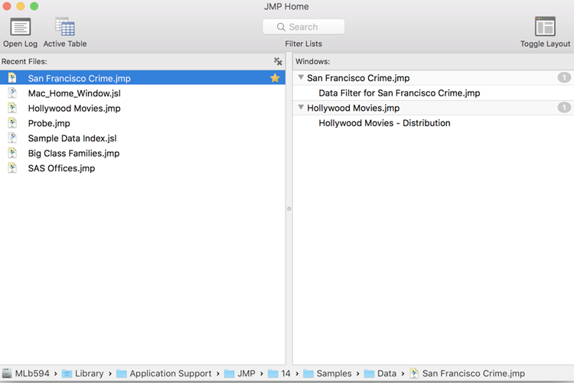Click the search magnifier icon
This screenshot has width=574, height=383.
click(281, 27)
